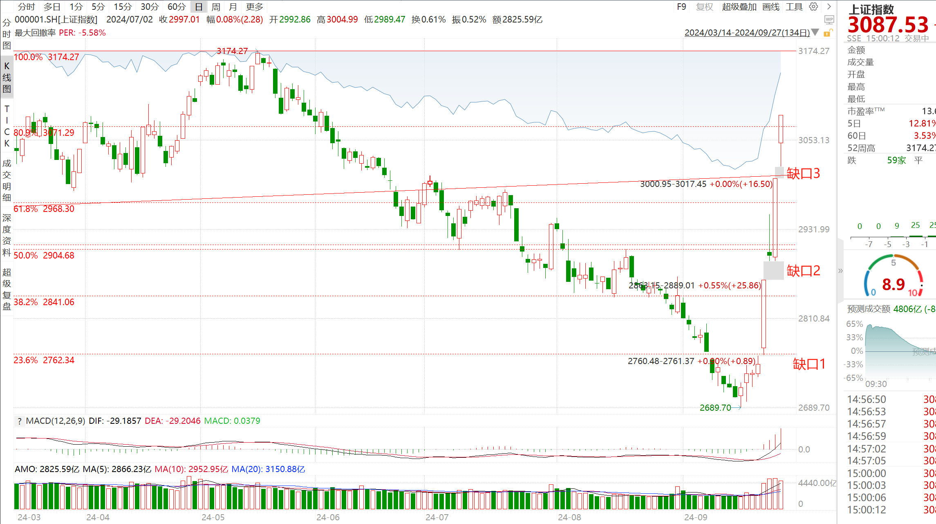This screenshot has height=524, width=936.
Task: Expand the date range dropdown triangle
Action: (815, 32)
